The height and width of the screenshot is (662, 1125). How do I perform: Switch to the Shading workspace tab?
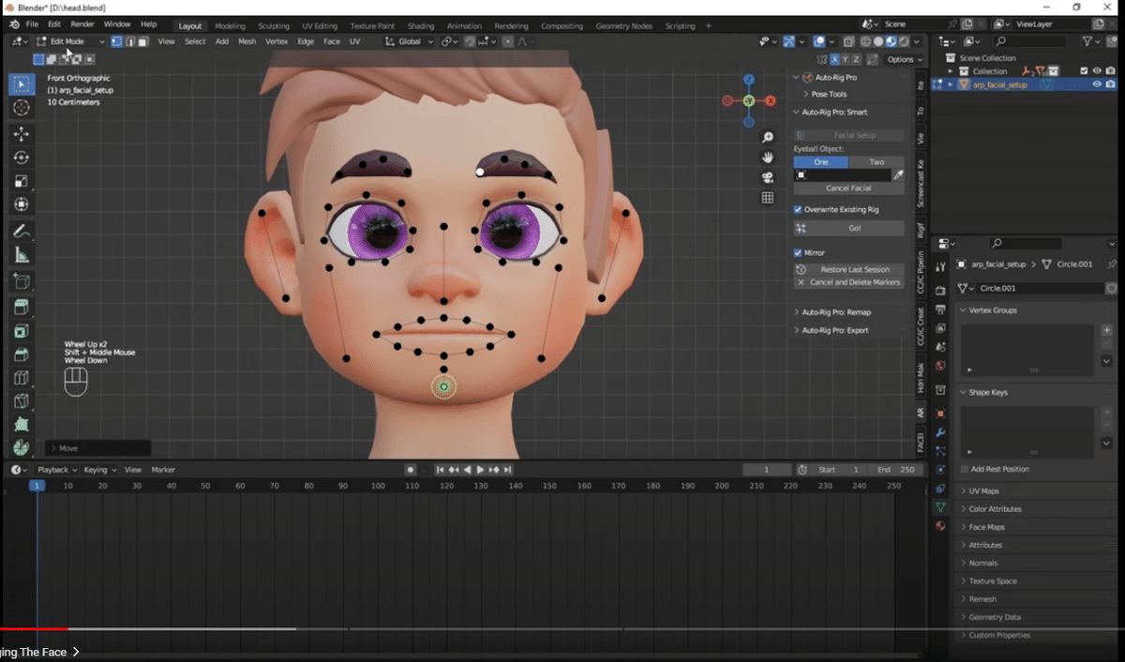point(421,26)
